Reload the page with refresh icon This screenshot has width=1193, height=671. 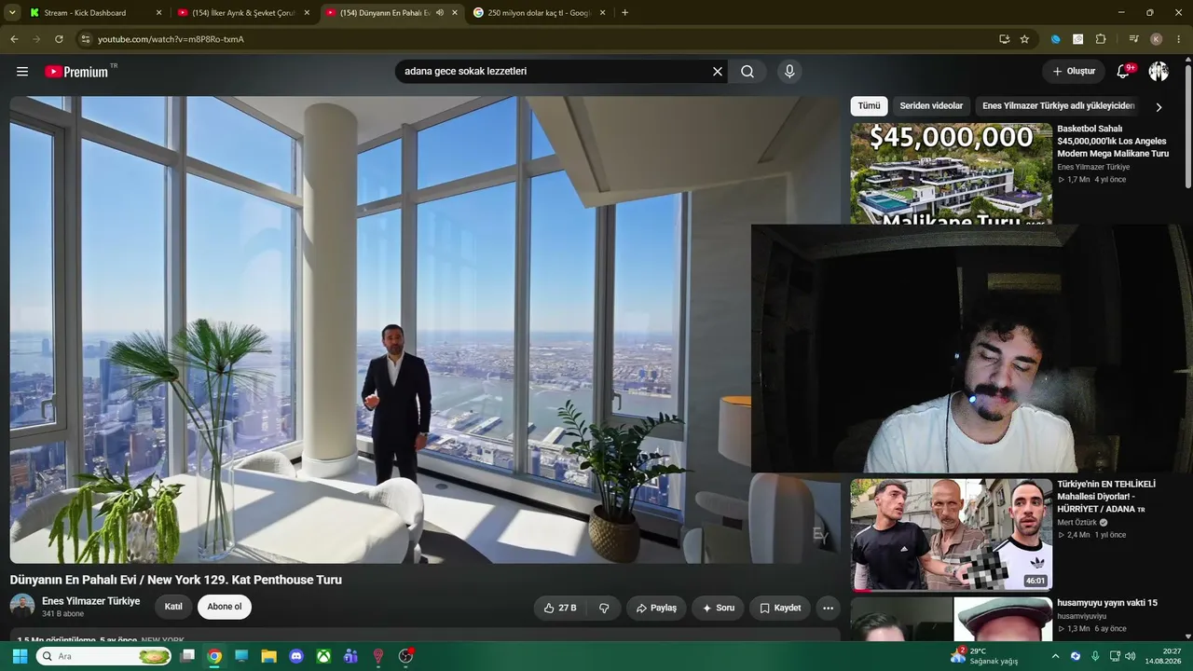coord(59,39)
